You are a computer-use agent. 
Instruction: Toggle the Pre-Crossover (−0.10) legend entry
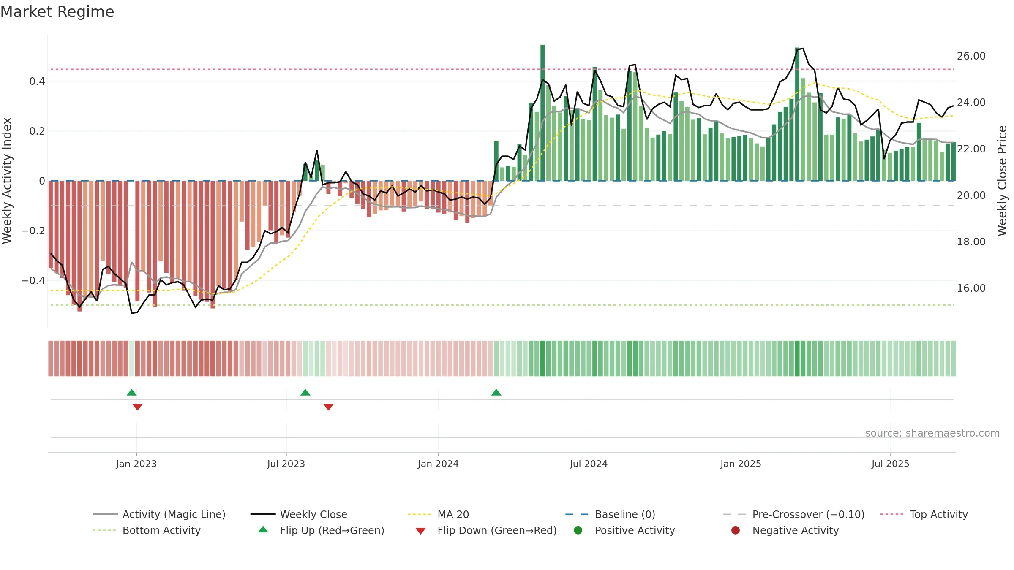[x=793, y=514]
